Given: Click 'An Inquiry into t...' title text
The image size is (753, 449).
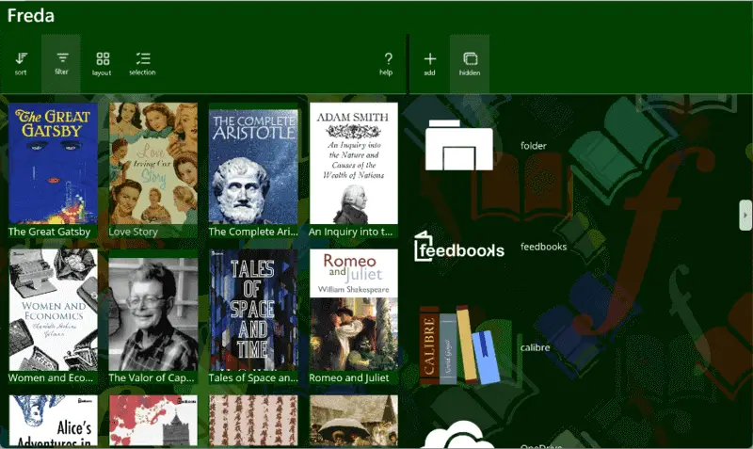Looking at the screenshot, I should (350, 232).
